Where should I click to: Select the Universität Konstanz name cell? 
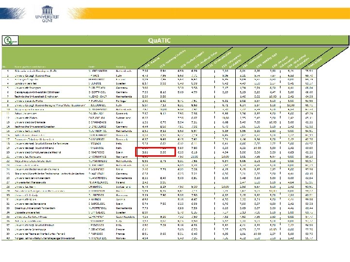(28, 157)
